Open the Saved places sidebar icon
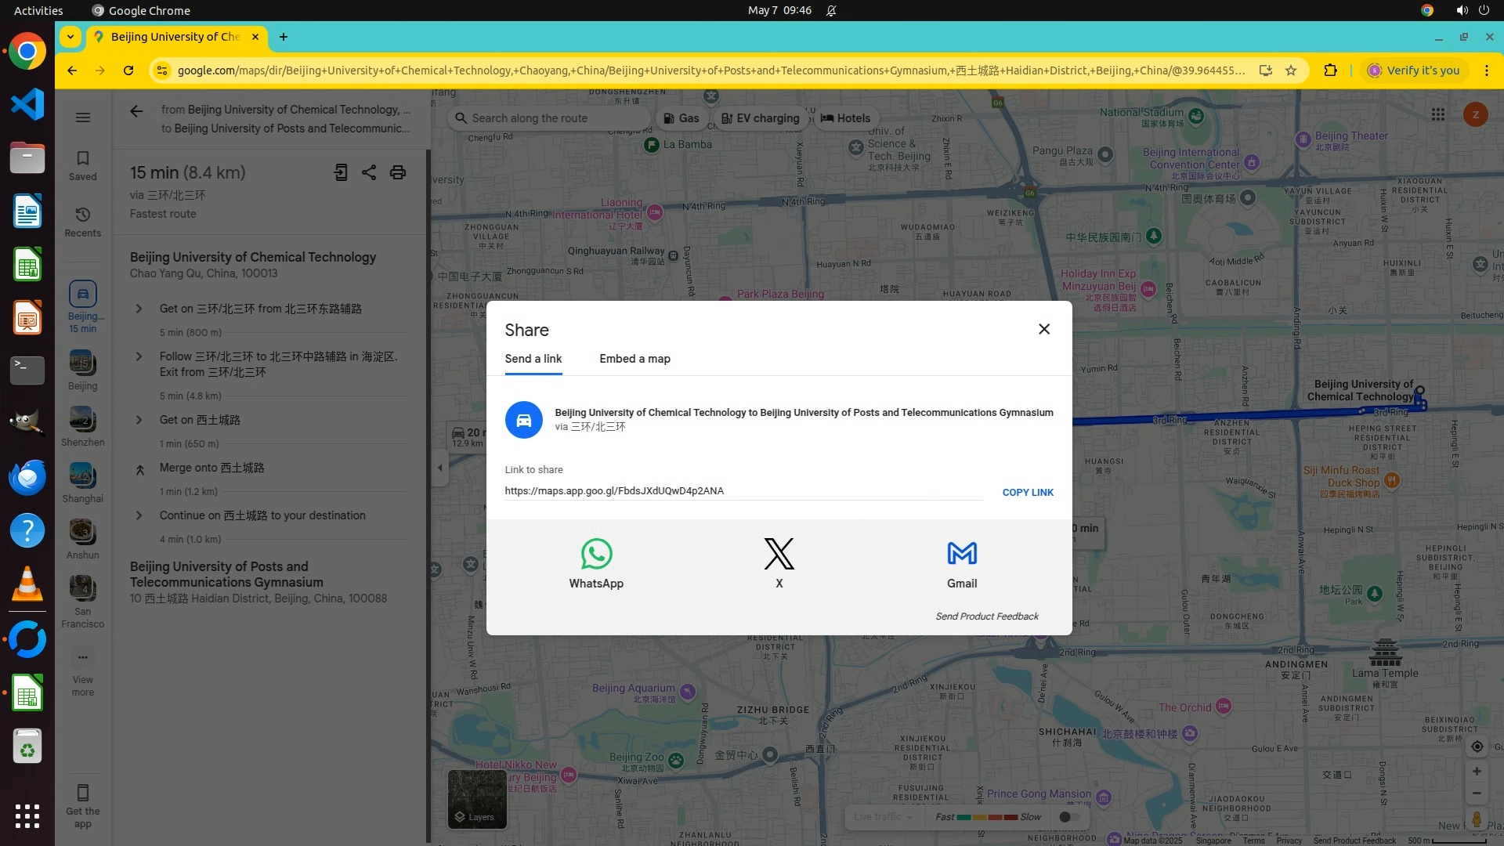 pyautogui.click(x=82, y=165)
